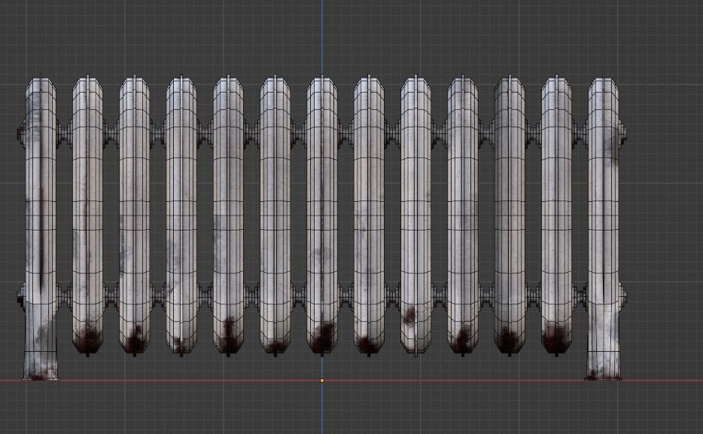Screen dimensions: 703x434
Task: Click the upper right end cap plug
Action: tap(622, 133)
